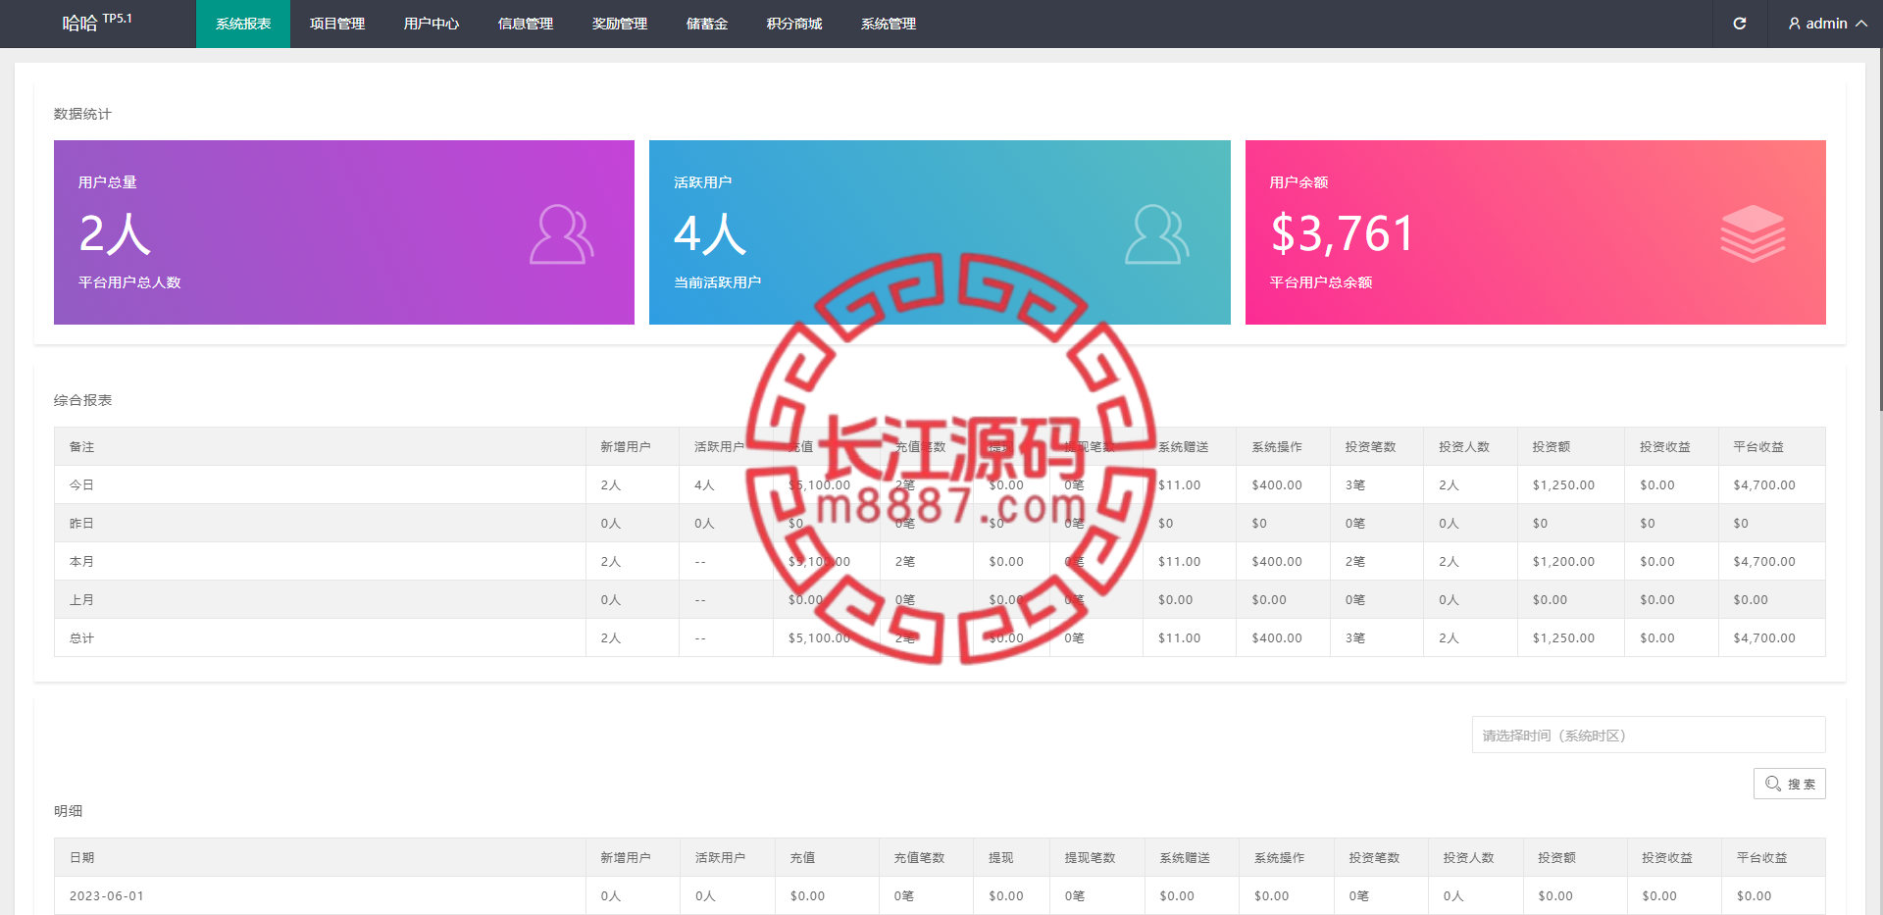This screenshot has width=1883, height=915.
Task: Click the page's vertical scrollbar thumb
Action: tap(1880, 229)
